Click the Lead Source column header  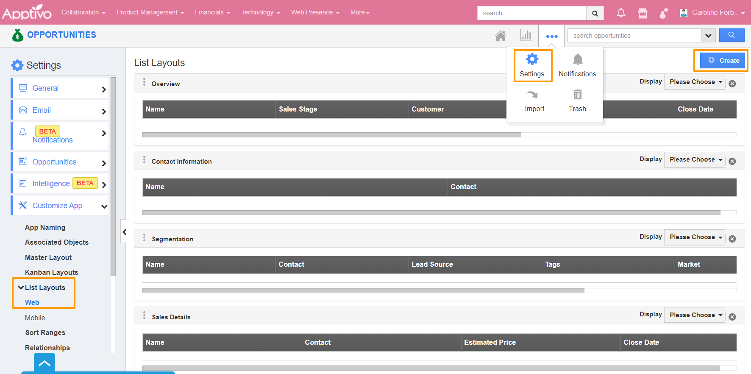(432, 264)
